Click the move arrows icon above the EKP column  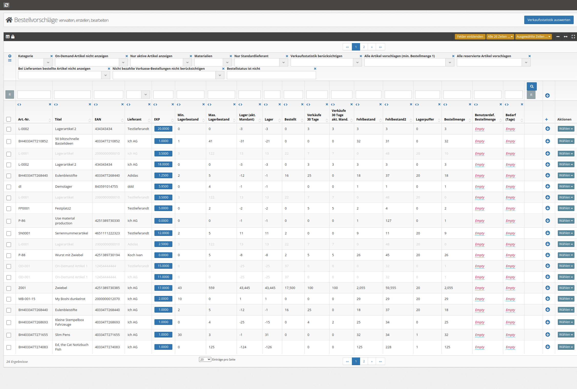pos(155,104)
